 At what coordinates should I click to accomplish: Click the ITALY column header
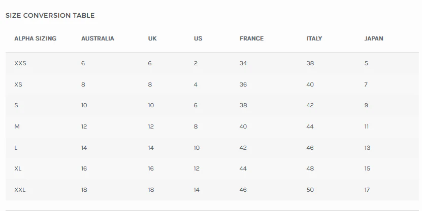(x=314, y=38)
